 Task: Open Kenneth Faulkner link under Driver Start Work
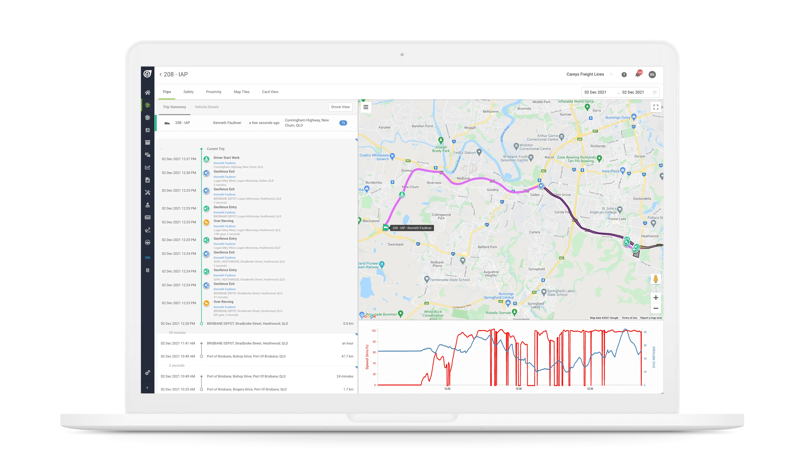225,163
